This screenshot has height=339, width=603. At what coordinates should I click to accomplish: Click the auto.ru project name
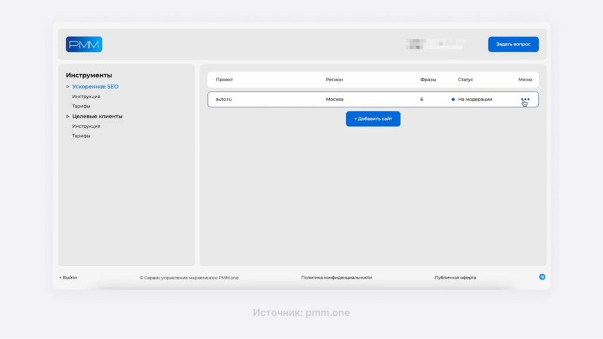[224, 99]
